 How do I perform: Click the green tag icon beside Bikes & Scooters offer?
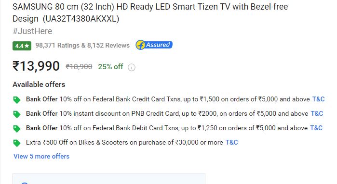(x=17, y=143)
